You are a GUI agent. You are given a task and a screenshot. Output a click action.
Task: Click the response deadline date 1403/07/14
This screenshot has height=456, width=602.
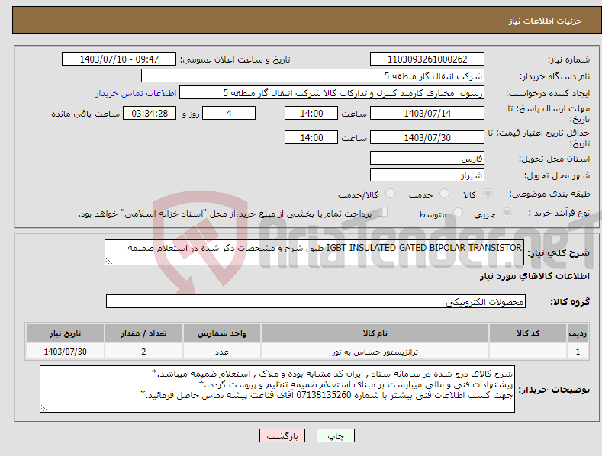[427, 113]
